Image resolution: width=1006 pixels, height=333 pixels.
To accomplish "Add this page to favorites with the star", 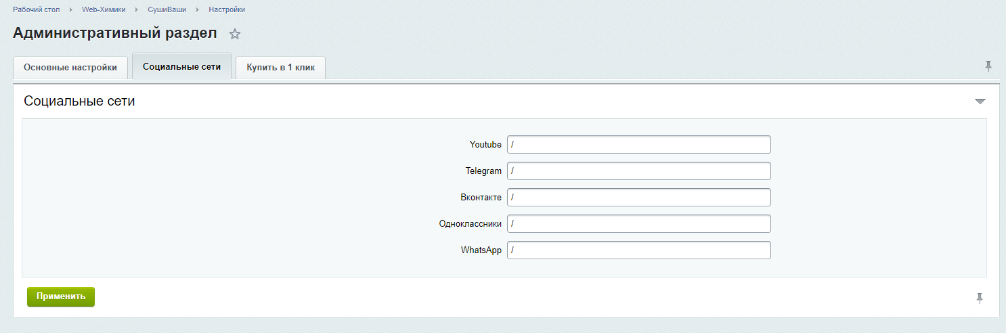I will (235, 35).
